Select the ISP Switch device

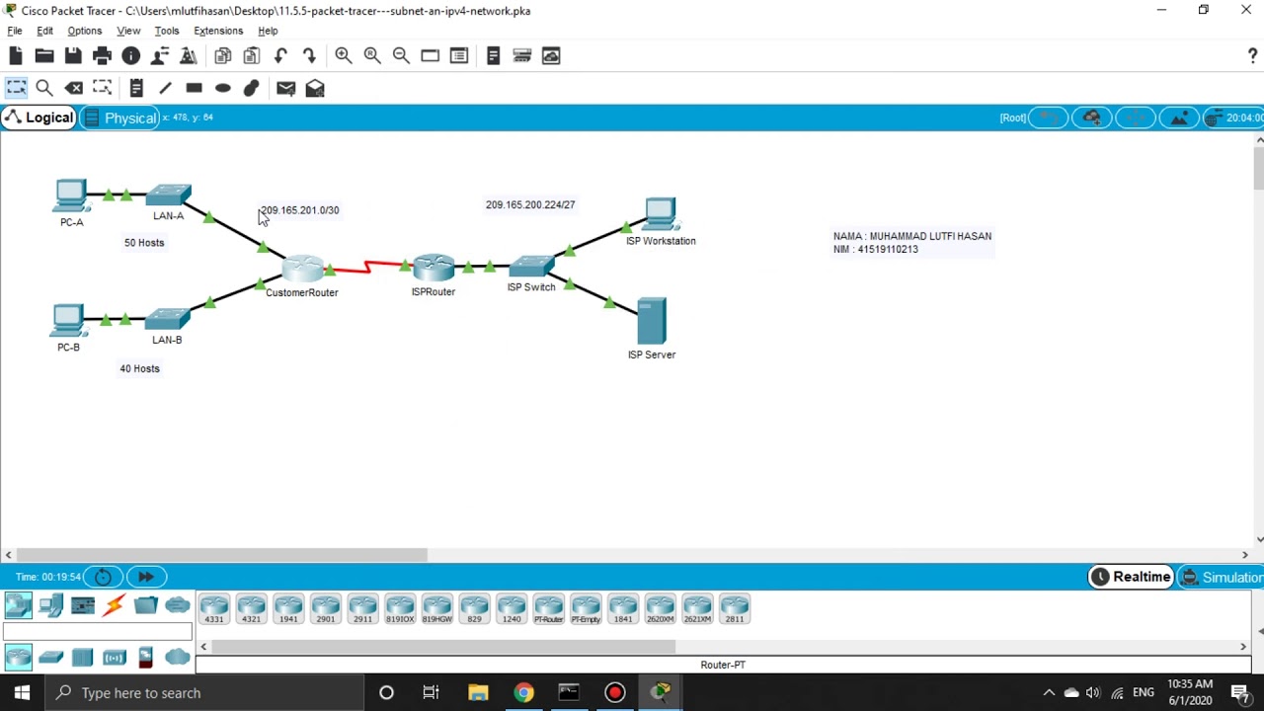click(x=531, y=267)
